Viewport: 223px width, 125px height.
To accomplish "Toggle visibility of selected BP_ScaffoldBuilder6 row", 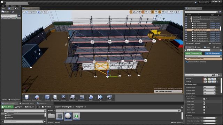I will coord(186,30).
